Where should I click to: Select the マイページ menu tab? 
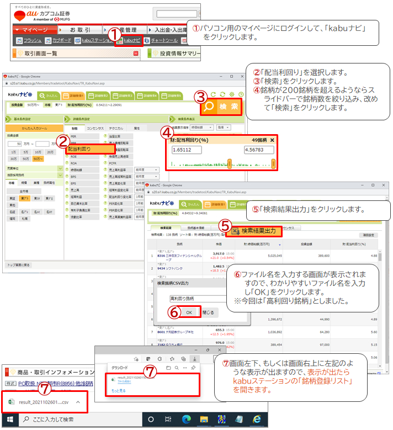pos(35,30)
